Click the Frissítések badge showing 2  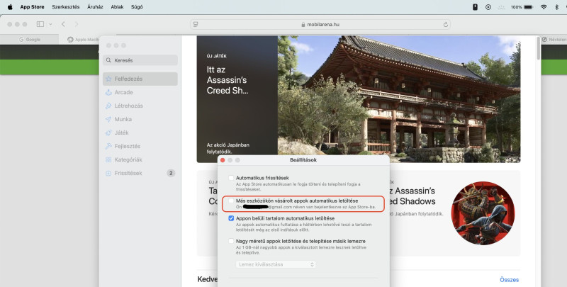pyautogui.click(x=171, y=173)
